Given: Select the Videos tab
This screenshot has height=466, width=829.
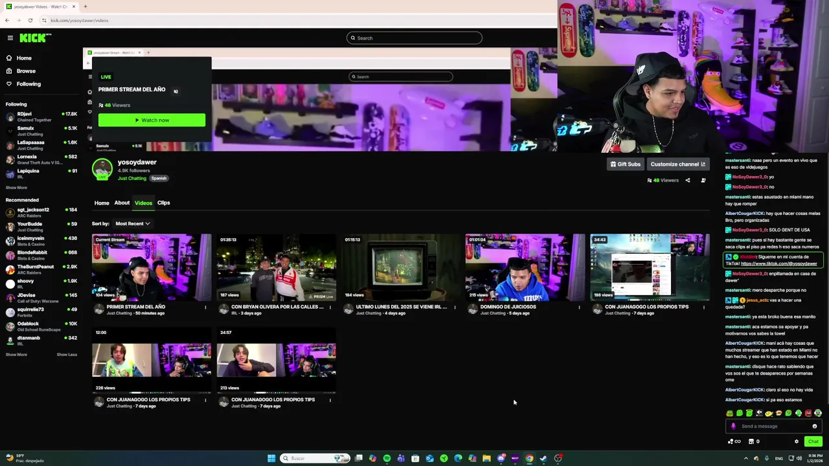Looking at the screenshot, I should point(143,203).
